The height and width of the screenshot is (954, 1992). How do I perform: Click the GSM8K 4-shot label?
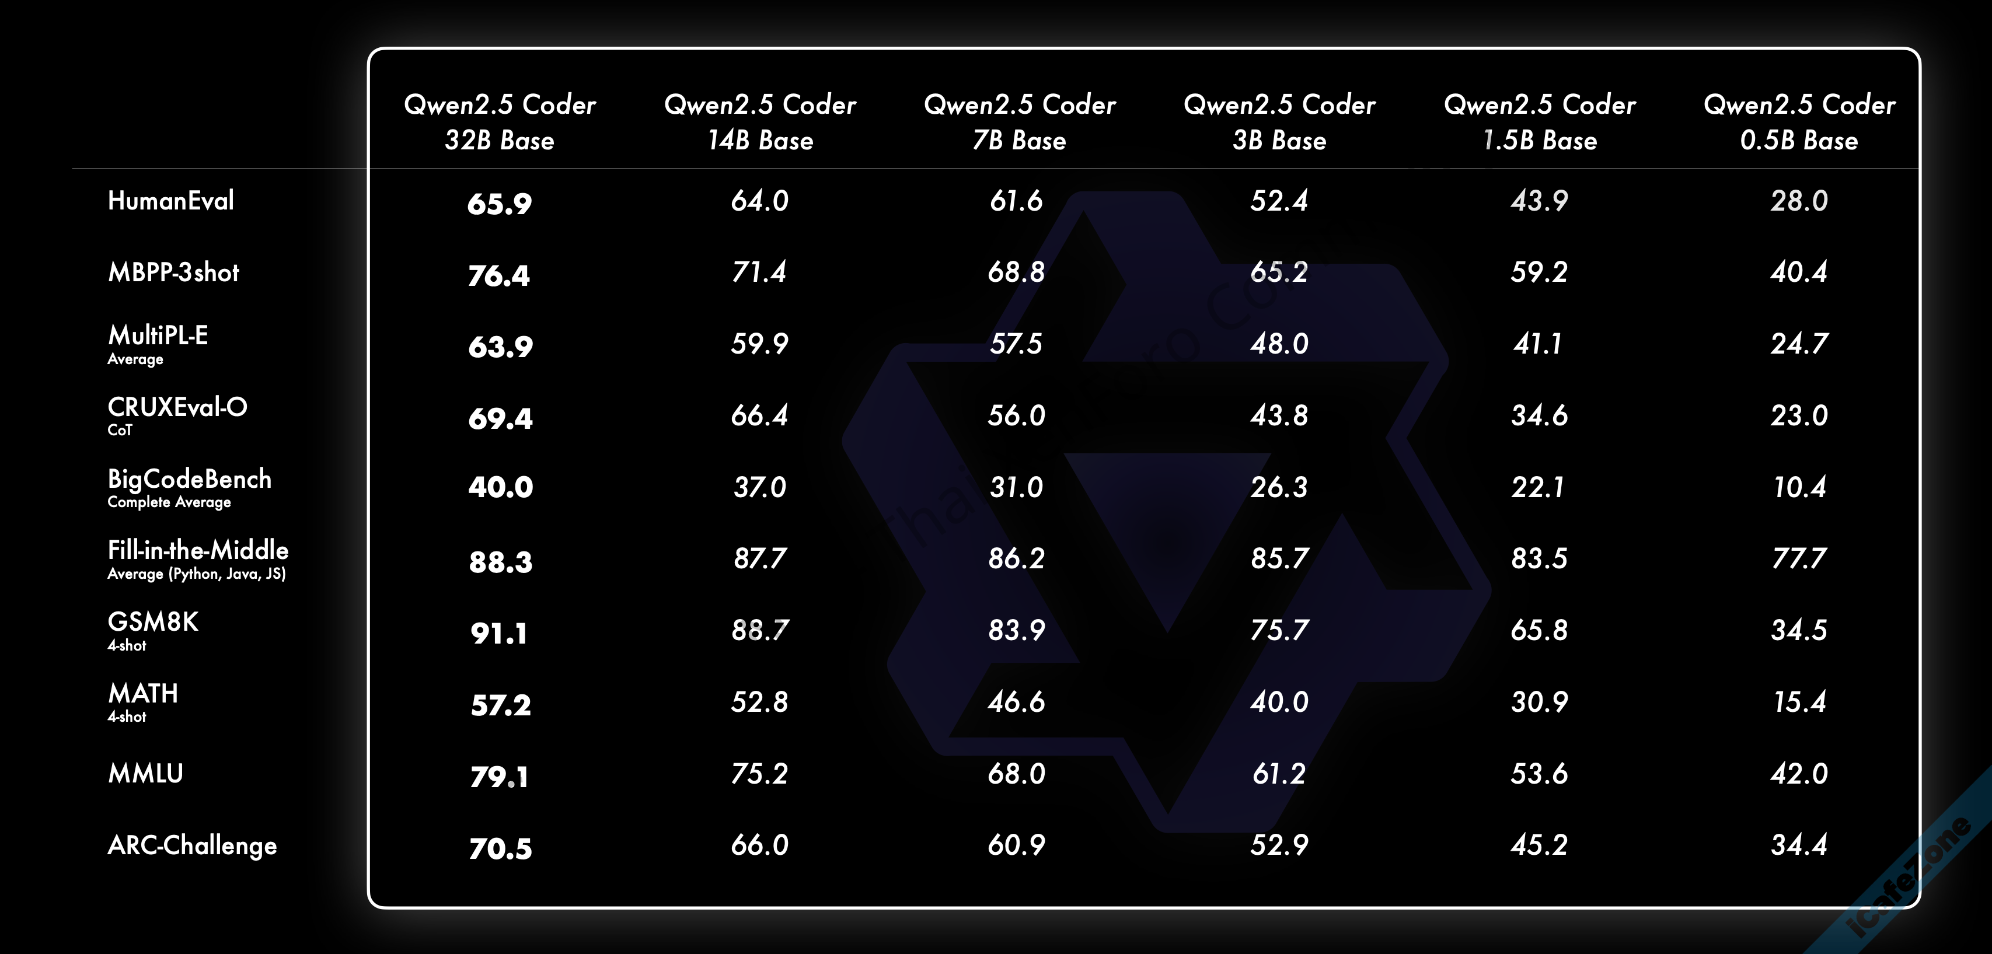click(153, 630)
